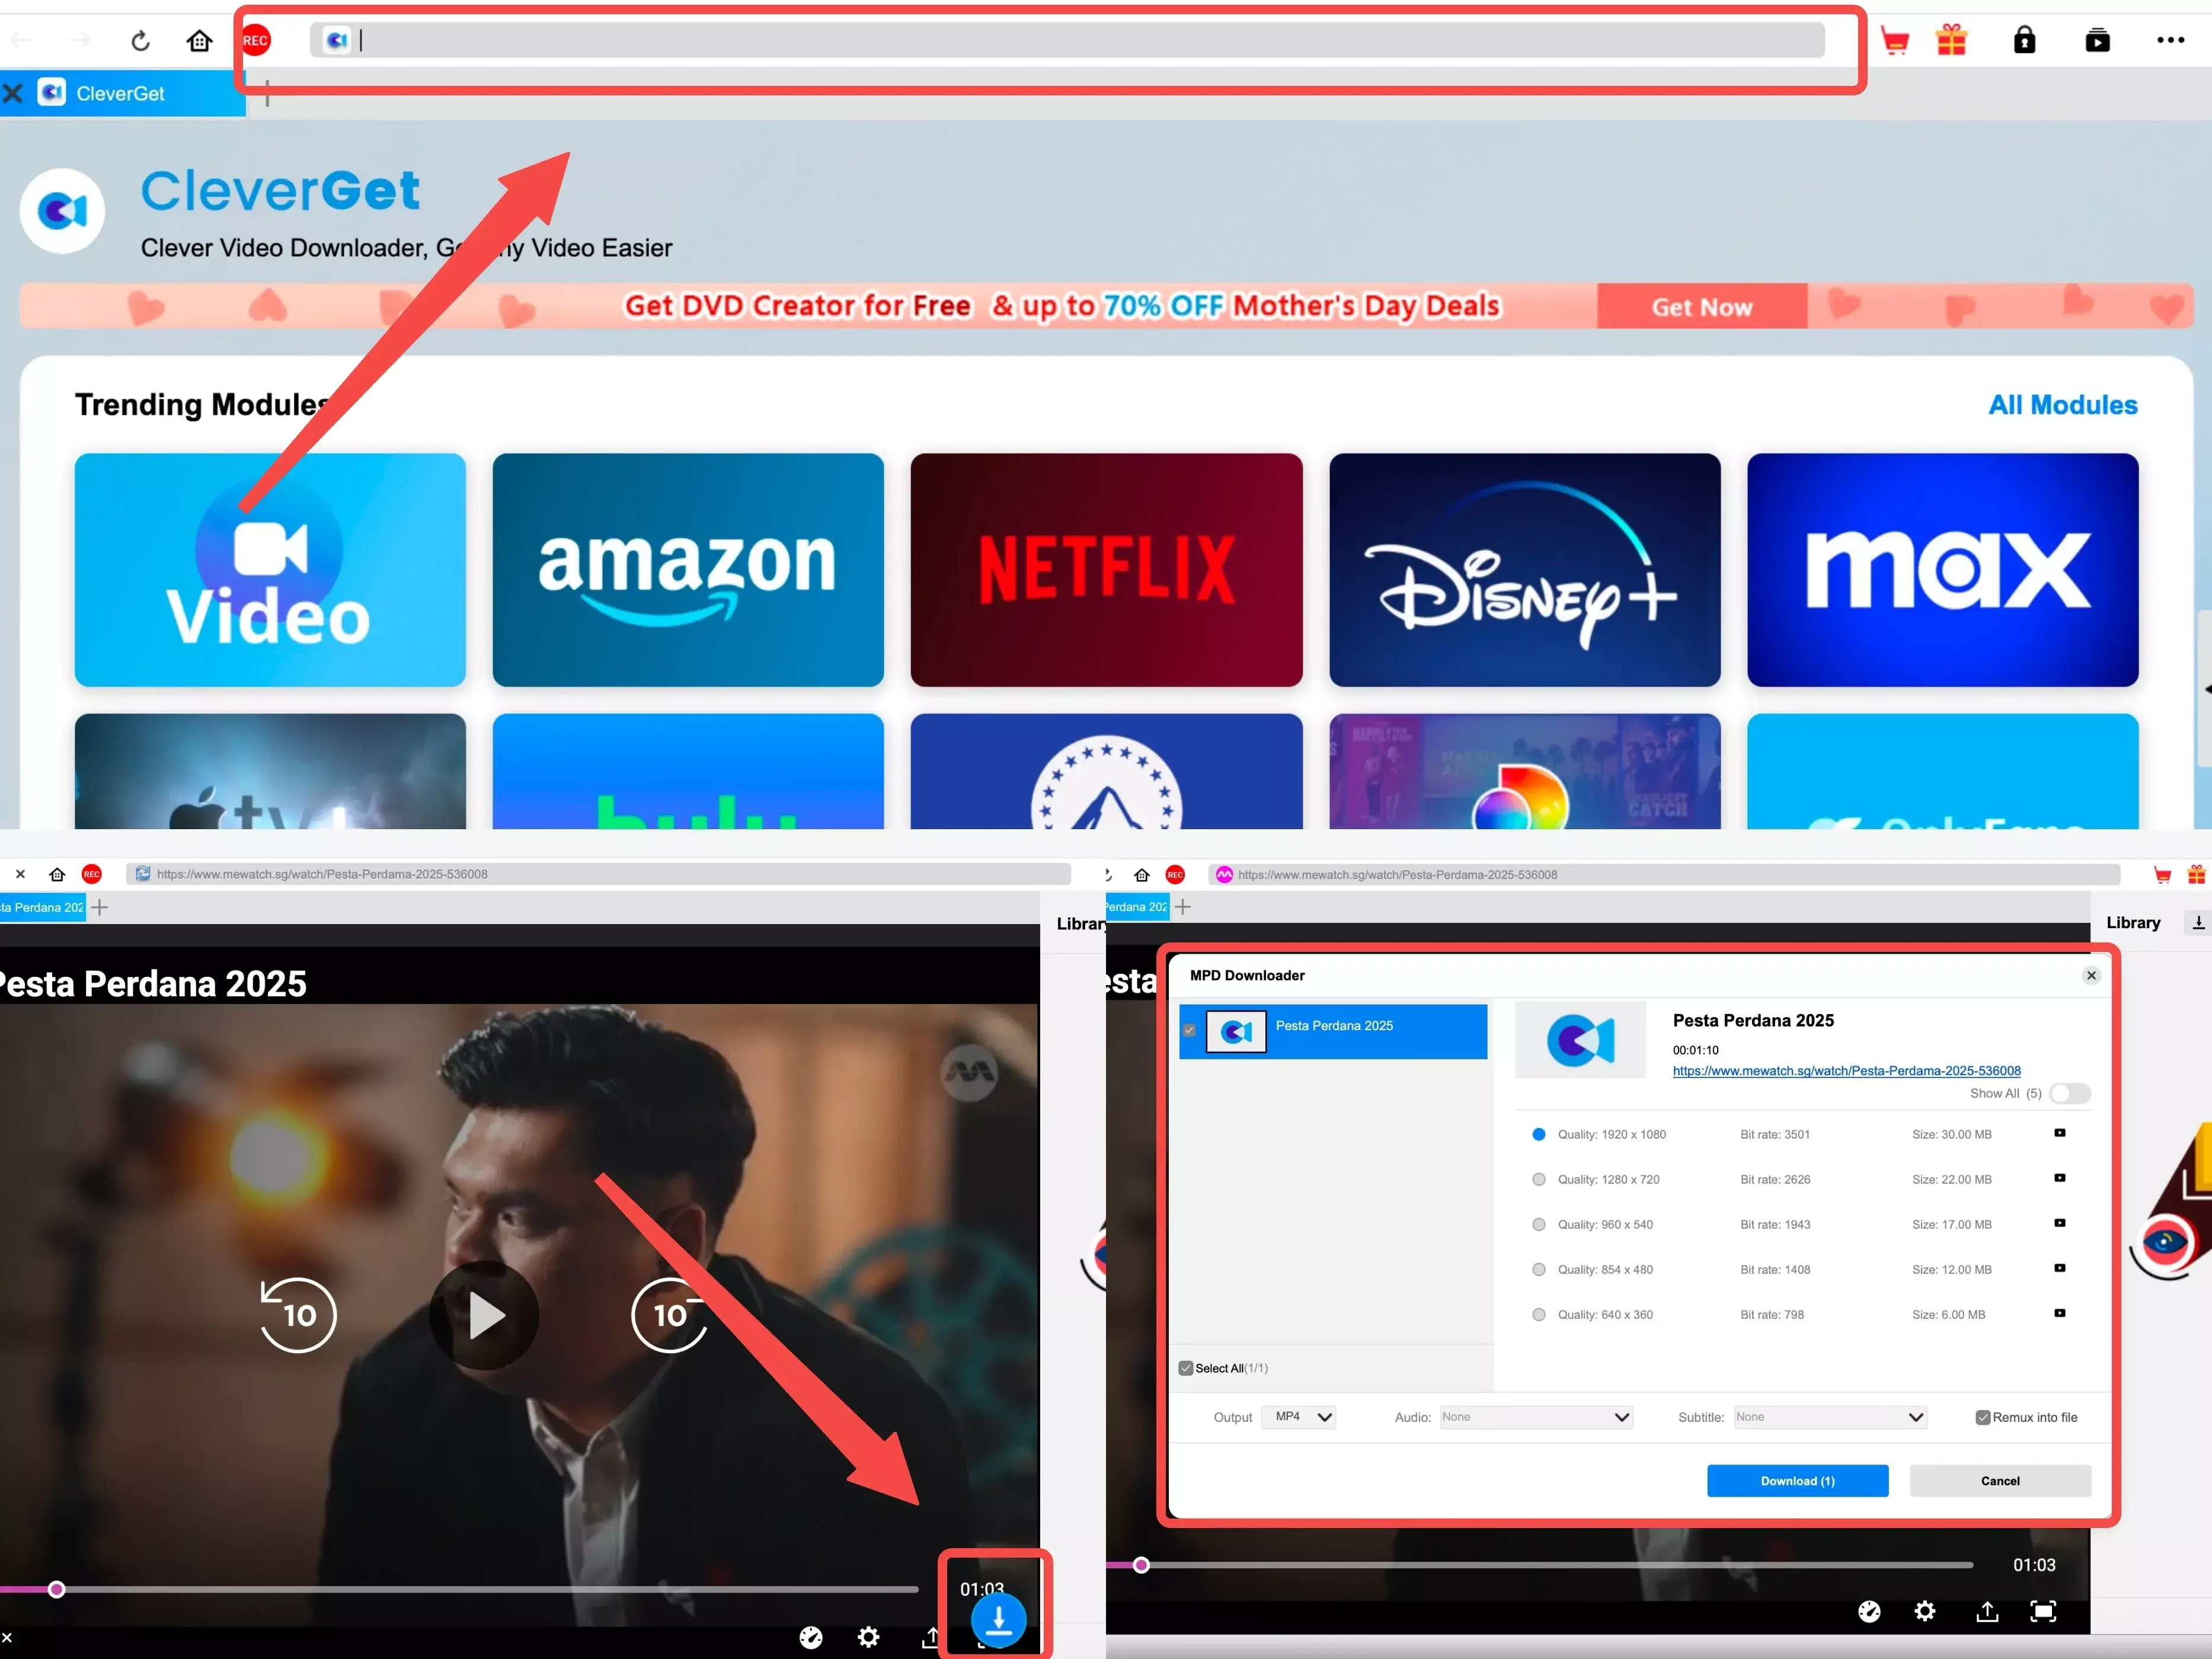This screenshot has width=2212, height=1659.
Task: Select quality 1920 x 1080 option
Action: (1539, 1134)
